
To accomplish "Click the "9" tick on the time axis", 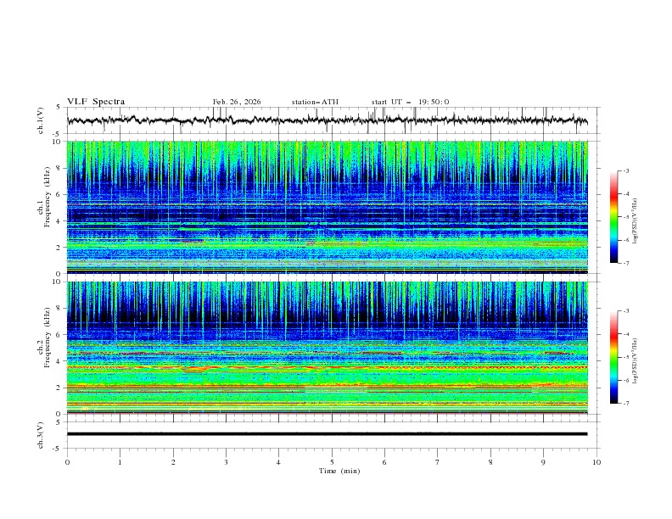I will coord(543,462).
